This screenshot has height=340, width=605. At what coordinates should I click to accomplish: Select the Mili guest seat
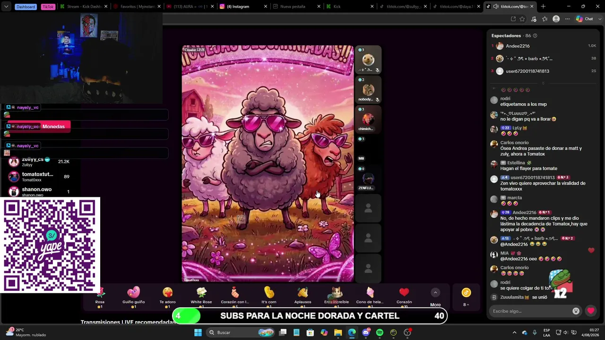pyautogui.click(x=368, y=149)
